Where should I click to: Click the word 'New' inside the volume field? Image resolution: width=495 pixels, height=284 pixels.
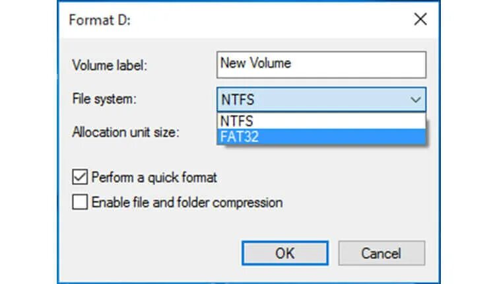pos(232,64)
